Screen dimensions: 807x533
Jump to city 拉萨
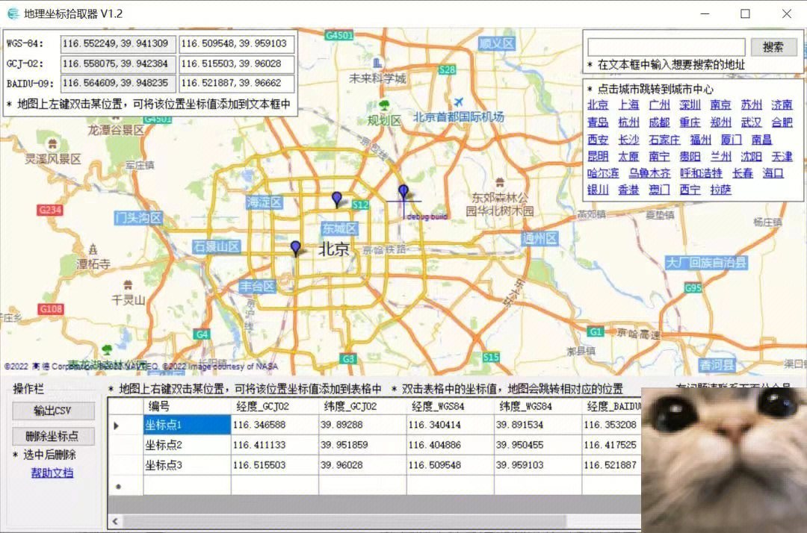tap(720, 190)
